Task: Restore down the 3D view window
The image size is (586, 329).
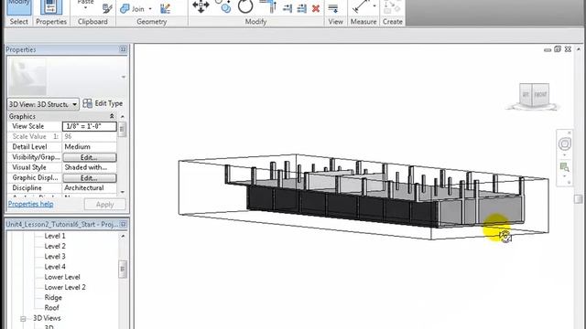Action: [558, 48]
